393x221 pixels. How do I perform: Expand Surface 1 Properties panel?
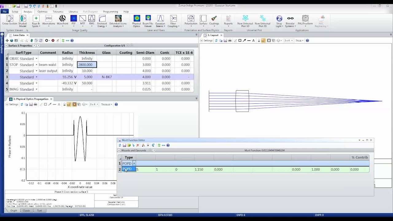[x=6, y=46]
